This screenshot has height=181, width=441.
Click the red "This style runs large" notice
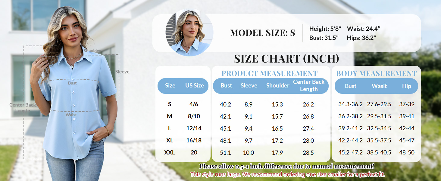click(x=287, y=174)
